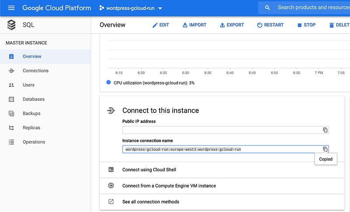Click the EDIT button
The height and width of the screenshot is (212, 350).
click(x=161, y=25)
